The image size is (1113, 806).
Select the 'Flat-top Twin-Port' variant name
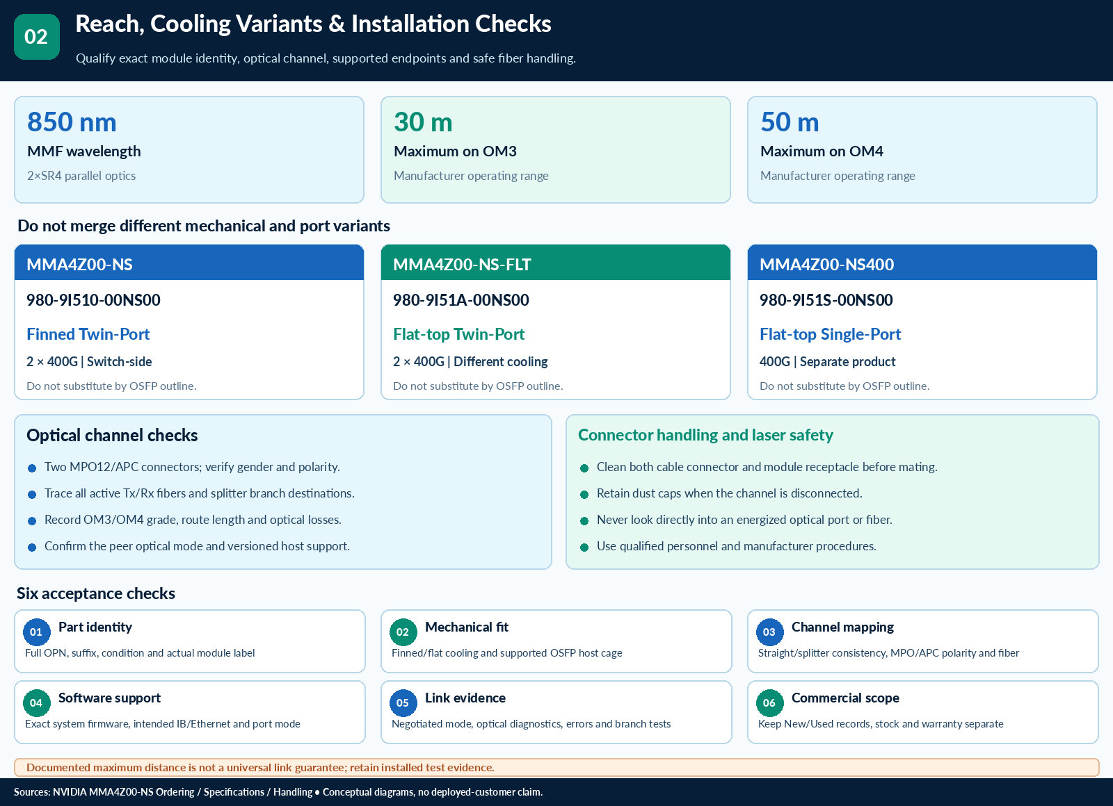[x=458, y=334]
